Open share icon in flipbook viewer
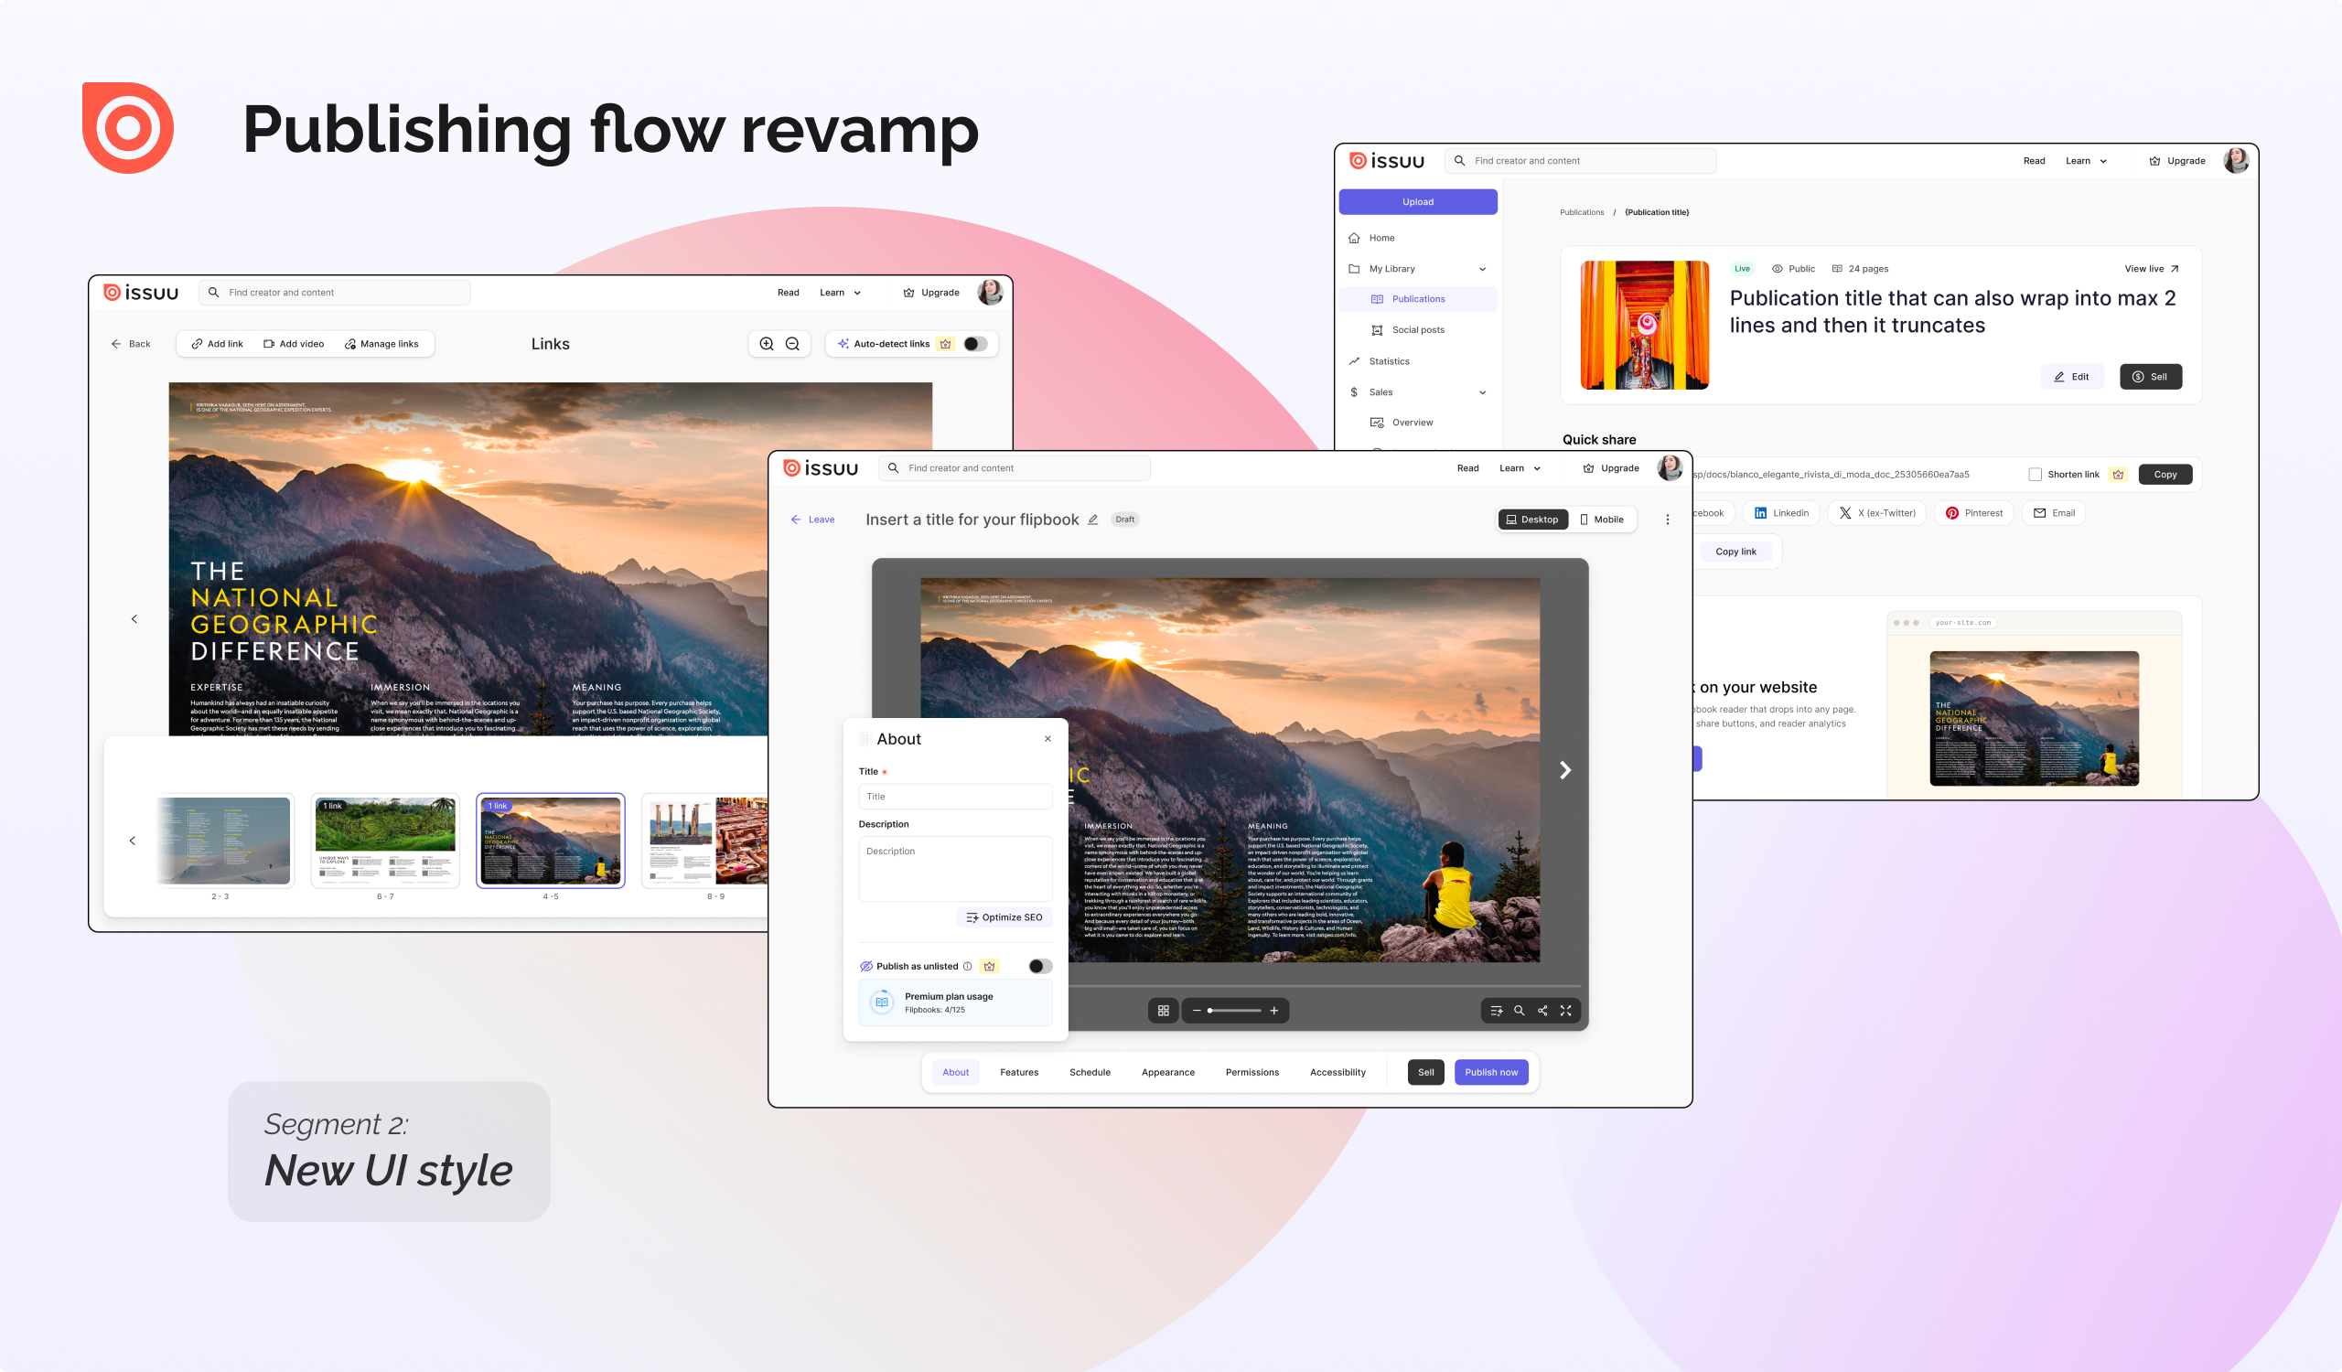This screenshot has height=1372, width=2342. (x=1542, y=1011)
